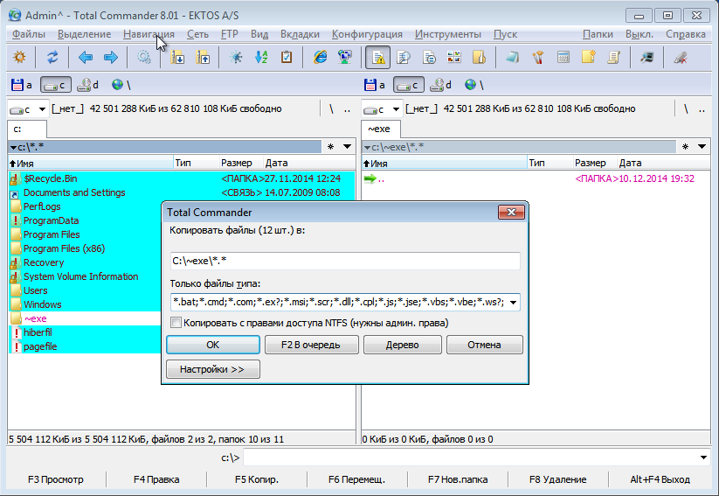
Task: Click the A-Z sort toolbar icon
Action: click(x=261, y=58)
